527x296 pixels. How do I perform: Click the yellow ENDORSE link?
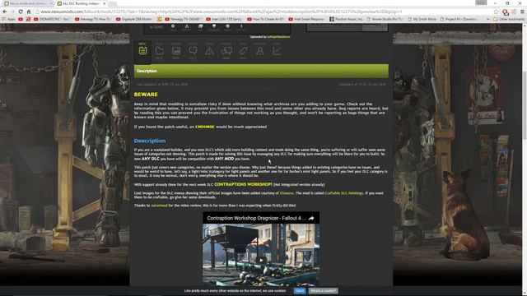click(205, 127)
